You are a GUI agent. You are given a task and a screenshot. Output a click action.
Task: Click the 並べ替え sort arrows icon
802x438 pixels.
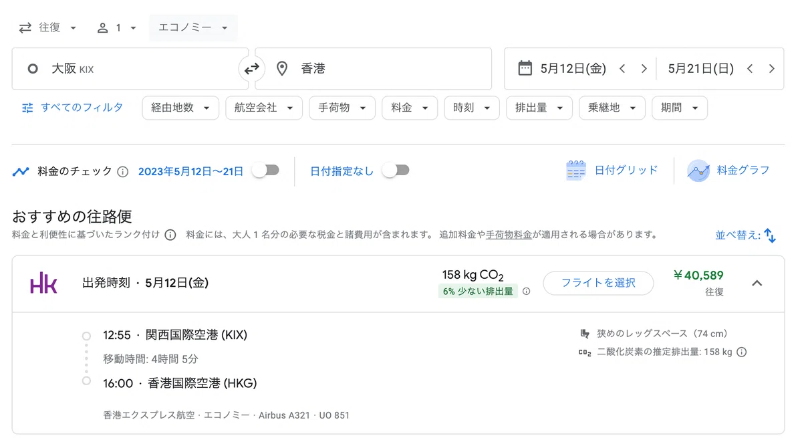(x=770, y=235)
